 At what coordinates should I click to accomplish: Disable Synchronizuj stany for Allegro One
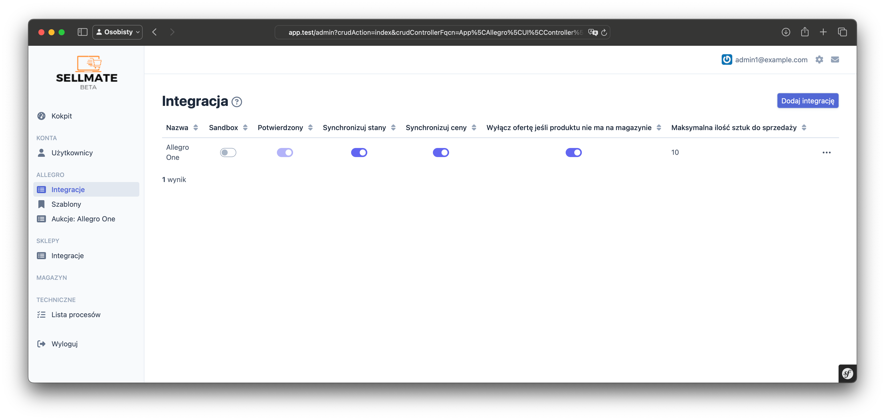coord(359,152)
